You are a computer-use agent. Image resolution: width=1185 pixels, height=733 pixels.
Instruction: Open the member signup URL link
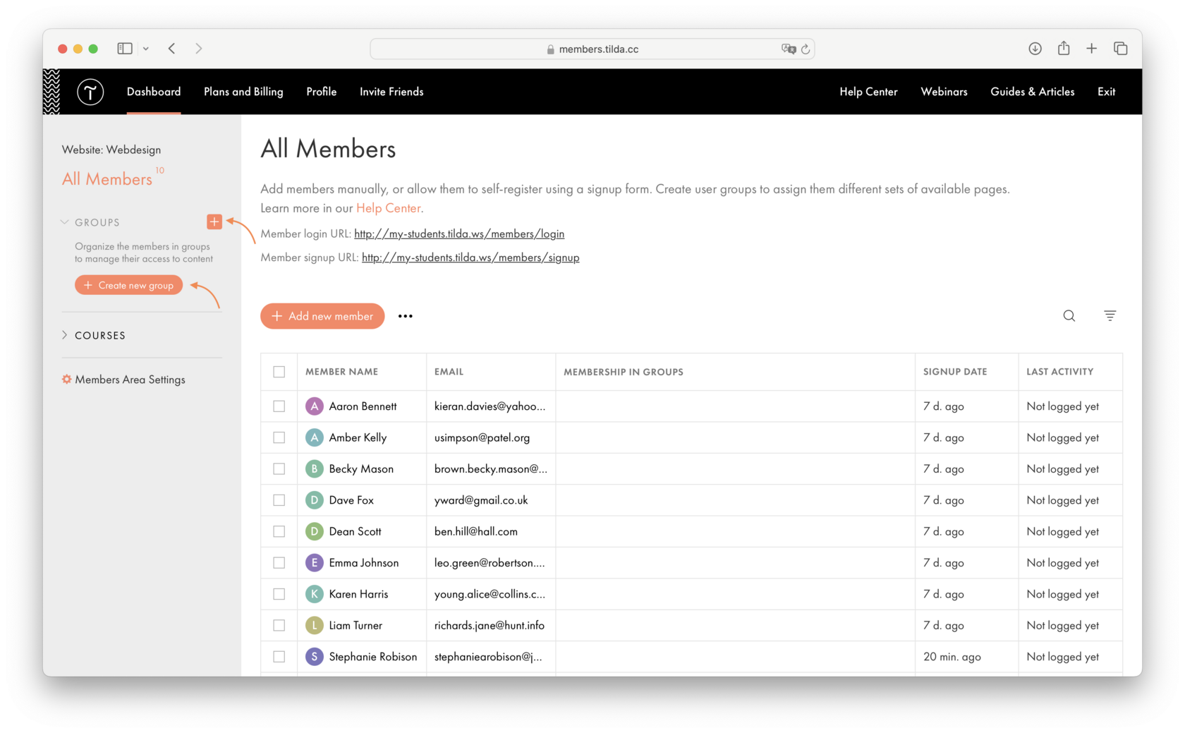[x=470, y=258]
